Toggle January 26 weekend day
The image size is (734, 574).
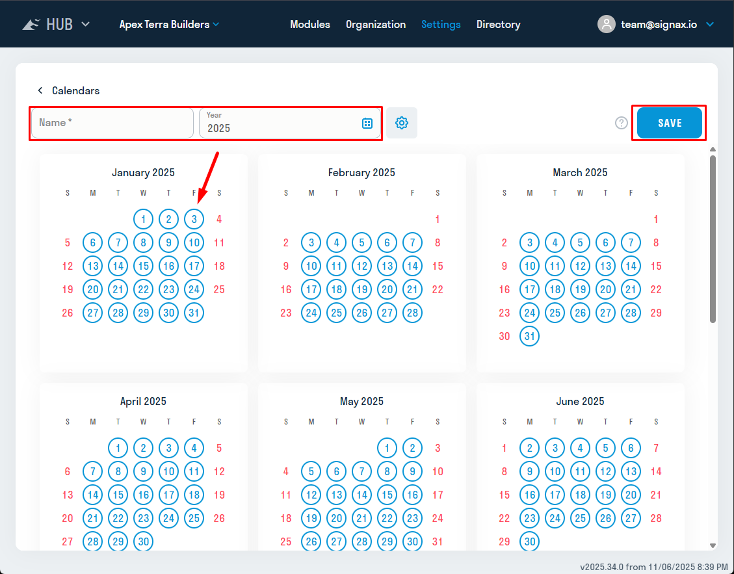(68, 313)
